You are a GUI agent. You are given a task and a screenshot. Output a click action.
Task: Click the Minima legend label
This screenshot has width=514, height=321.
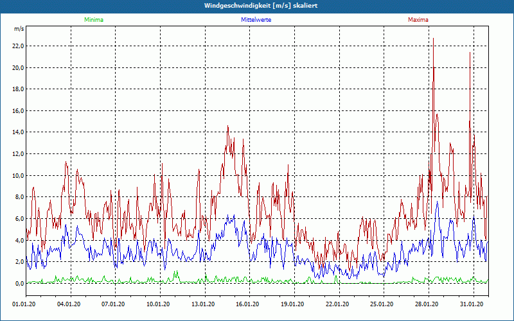pyautogui.click(x=94, y=20)
